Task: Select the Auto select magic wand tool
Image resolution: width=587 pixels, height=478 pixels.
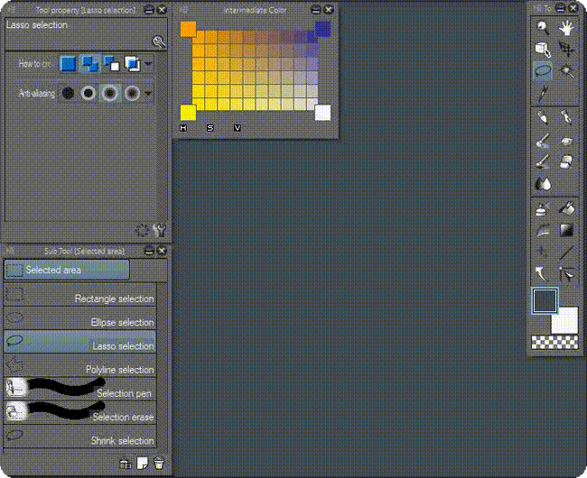Action: 566,70
